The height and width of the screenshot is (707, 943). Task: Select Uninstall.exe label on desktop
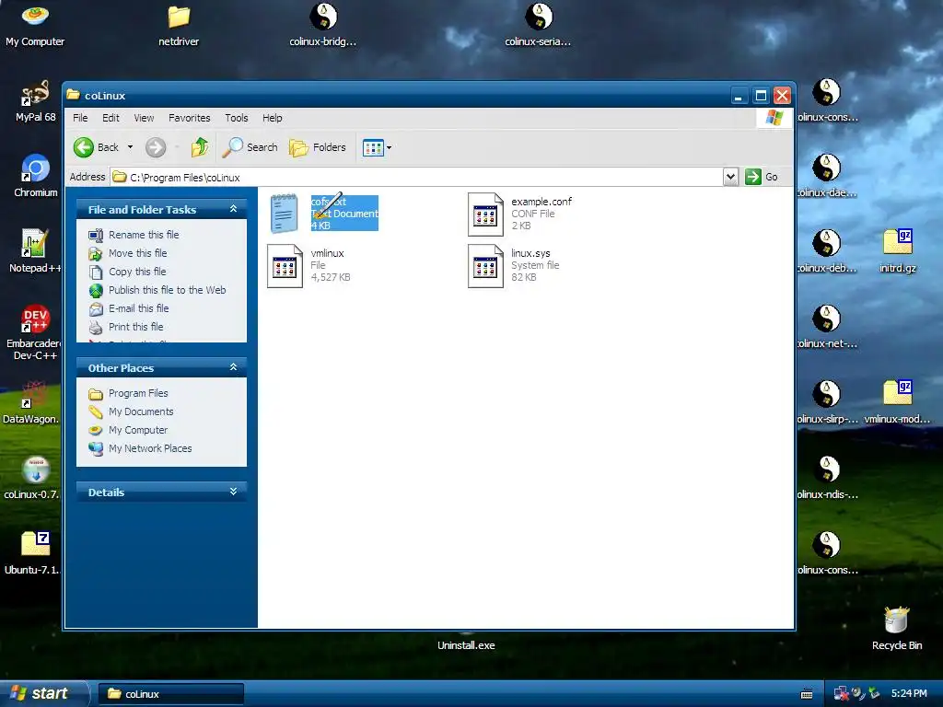coord(466,645)
